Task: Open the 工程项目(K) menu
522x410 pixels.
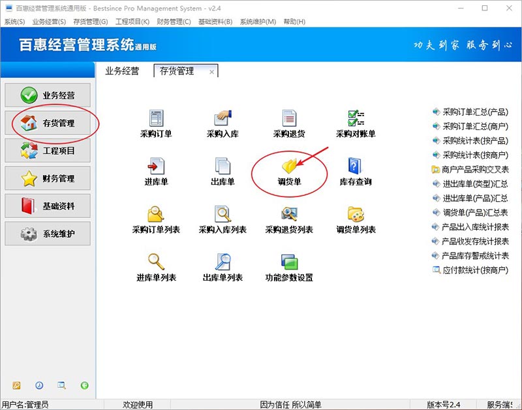Action: tap(132, 22)
